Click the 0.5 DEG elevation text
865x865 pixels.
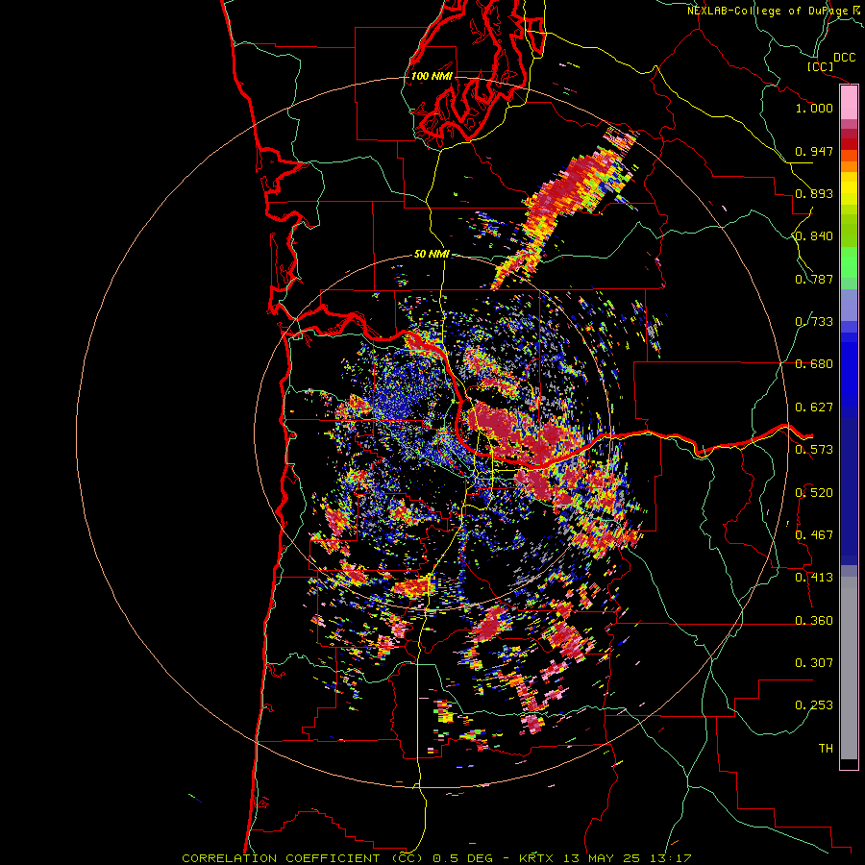(x=464, y=858)
